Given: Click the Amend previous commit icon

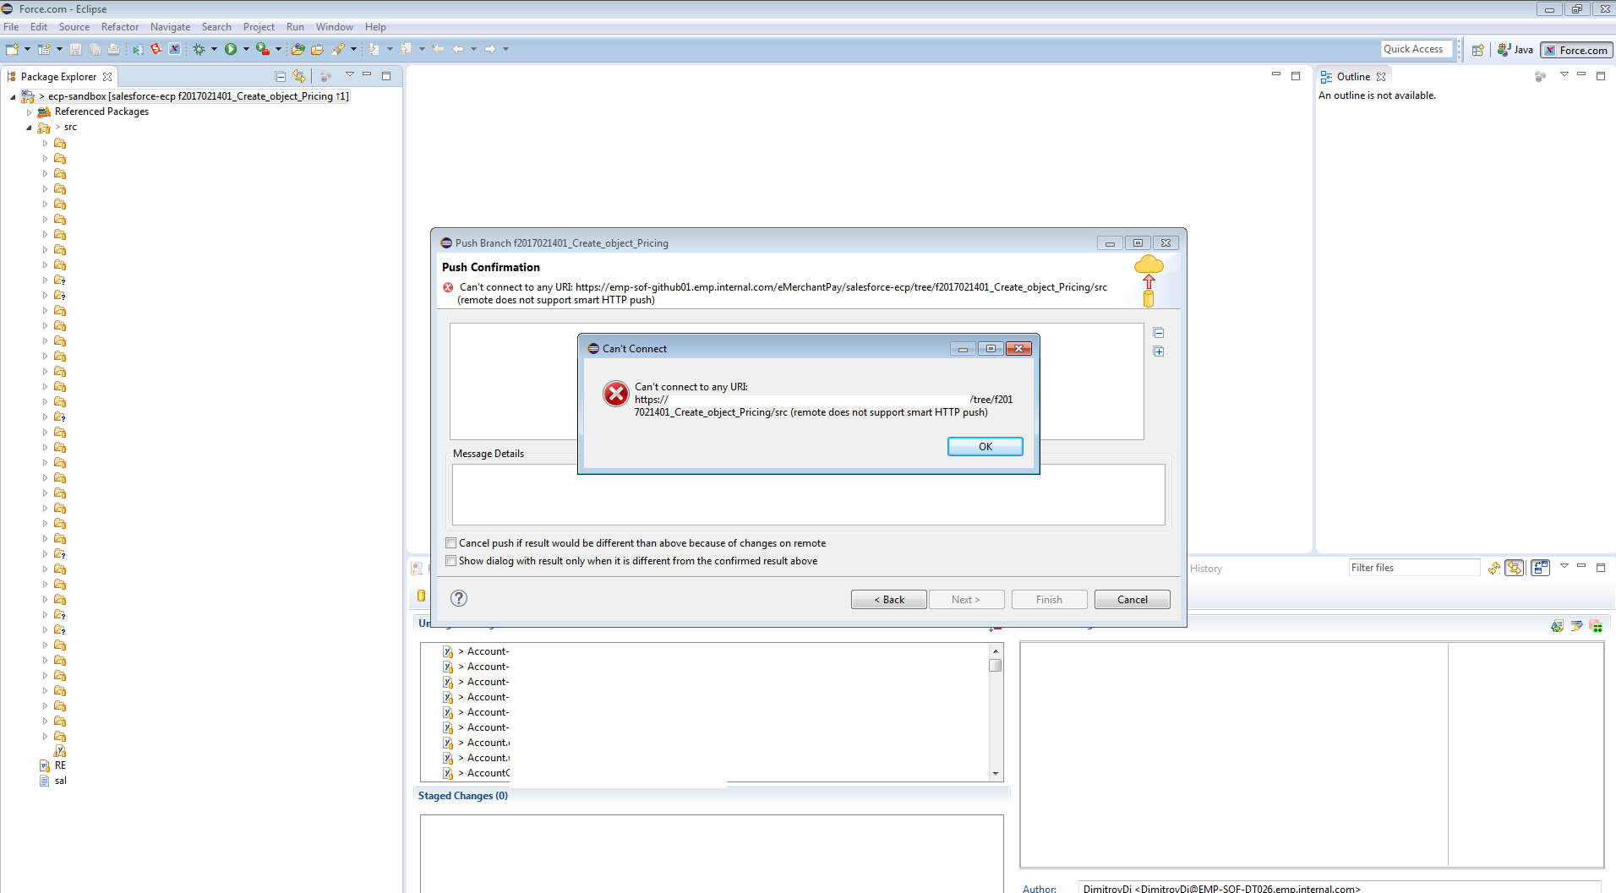Looking at the screenshot, I should tap(1557, 626).
